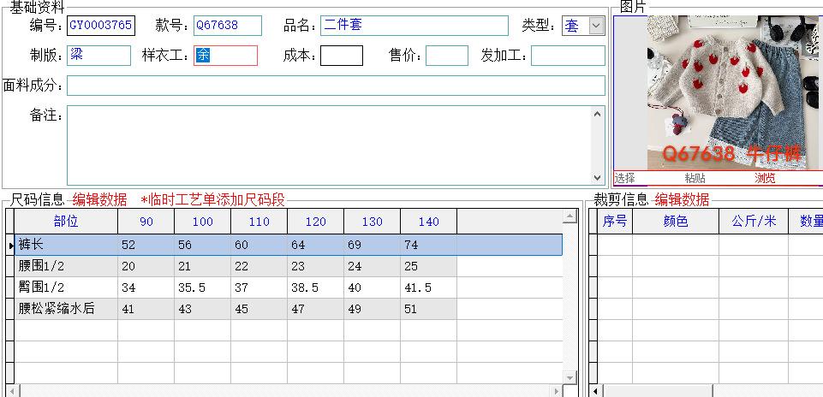Click the 面料成分 text field
This screenshot has width=823, height=397.
336,86
